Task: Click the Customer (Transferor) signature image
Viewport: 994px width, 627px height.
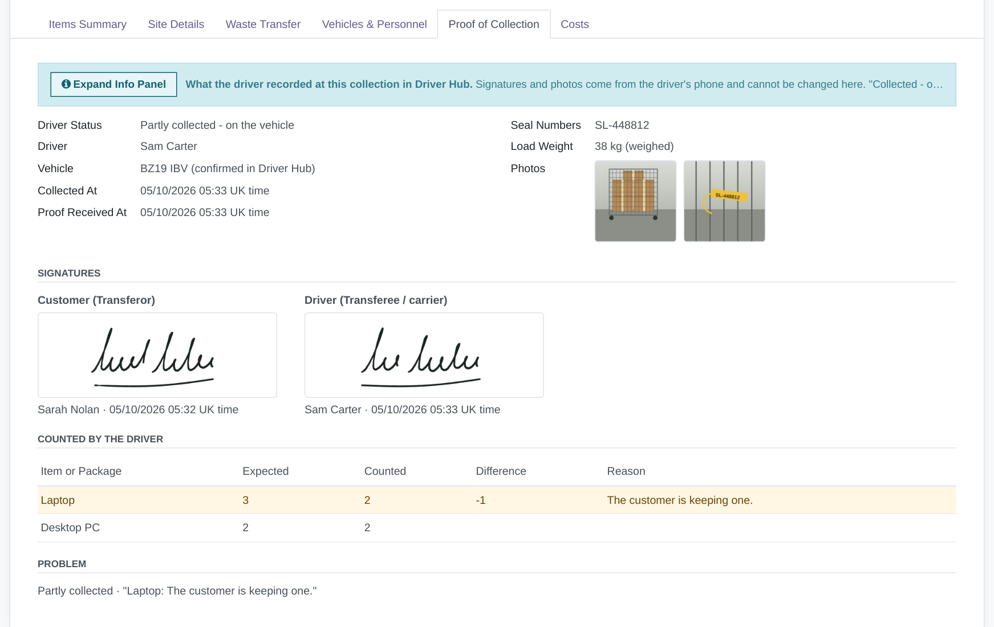Action: (157, 355)
